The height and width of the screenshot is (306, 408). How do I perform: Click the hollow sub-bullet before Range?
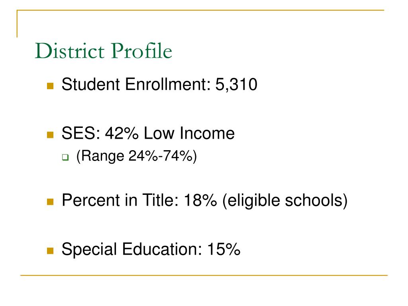tap(65, 157)
